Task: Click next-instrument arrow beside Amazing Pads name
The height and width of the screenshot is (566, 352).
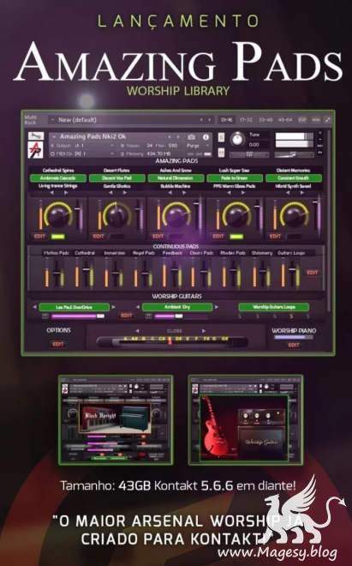Action: coord(178,137)
